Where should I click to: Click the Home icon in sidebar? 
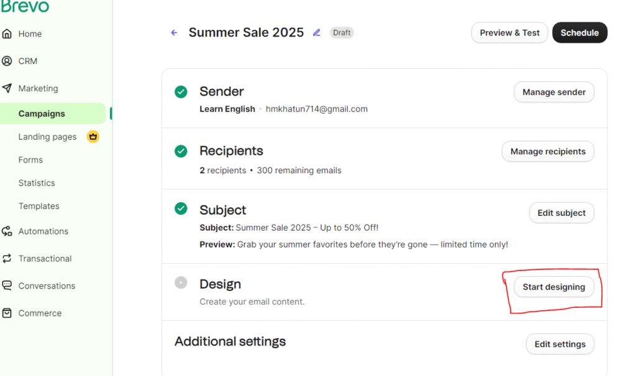click(7, 34)
